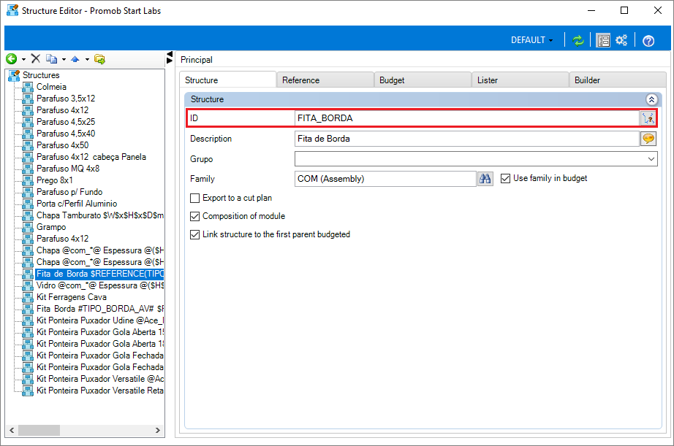Select Kit Ferragens Cava tree item
Viewport: 674px width, 446px height.
tap(72, 297)
